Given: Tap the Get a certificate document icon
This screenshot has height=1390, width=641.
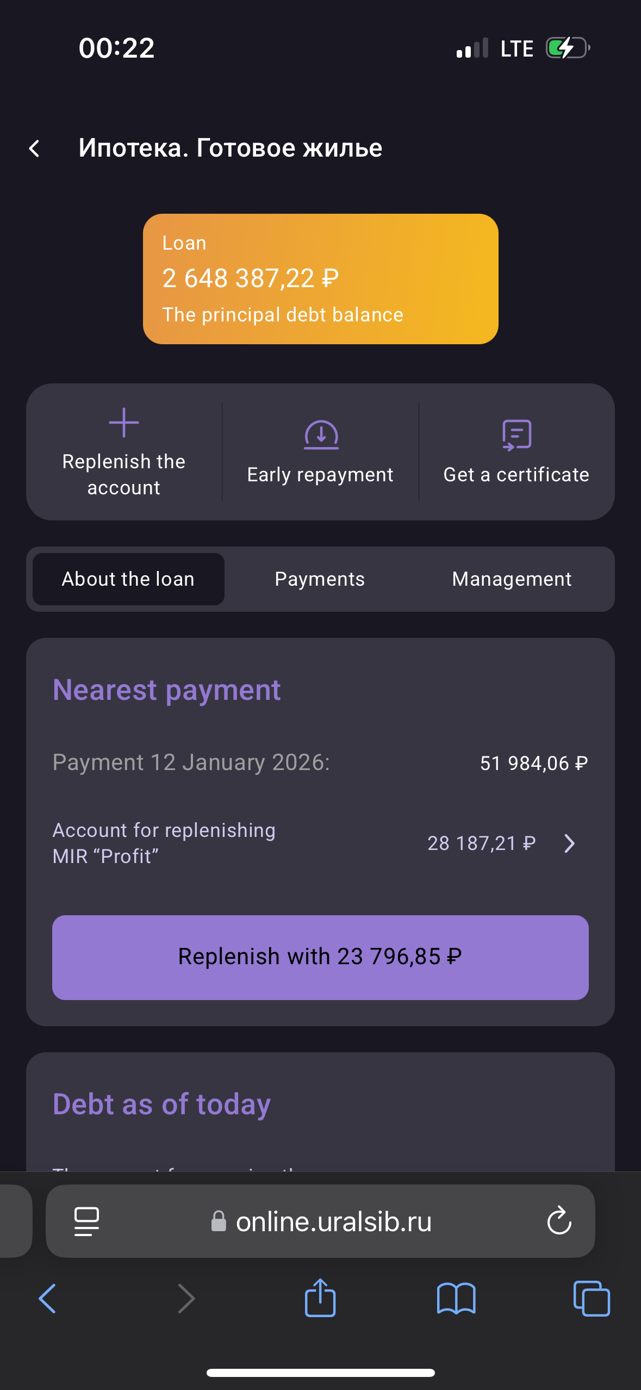Looking at the screenshot, I should coord(516,435).
